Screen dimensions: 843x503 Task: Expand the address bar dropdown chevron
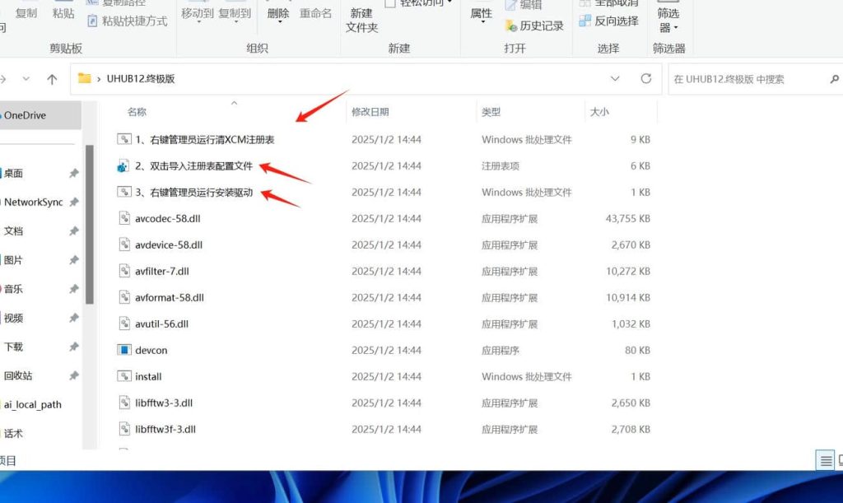tap(615, 79)
